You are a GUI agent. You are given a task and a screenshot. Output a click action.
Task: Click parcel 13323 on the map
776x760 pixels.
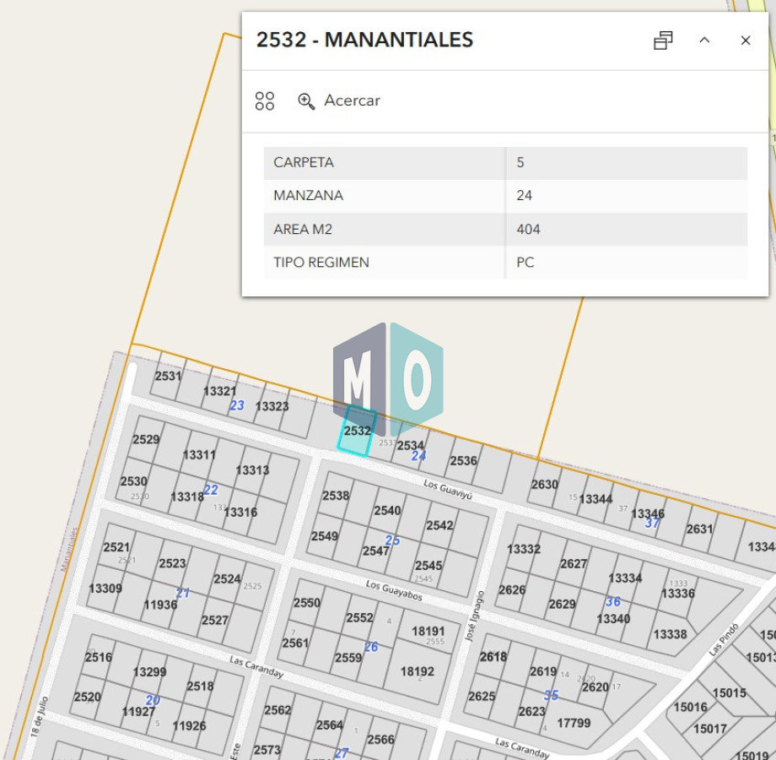pos(272,406)
